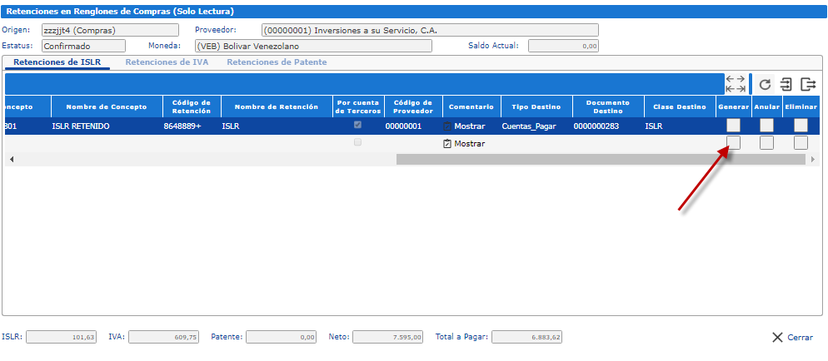The height and width of the screenshot is (361, 828).
Task: Click the Clase Destino column header
Action: click(680, 106)
